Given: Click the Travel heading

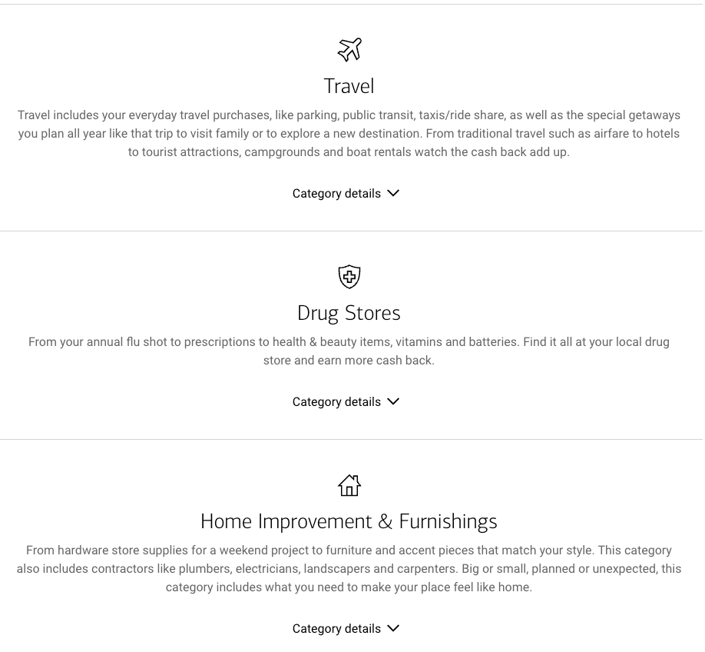Looking at the screenshot, I should tap(349, 86).
